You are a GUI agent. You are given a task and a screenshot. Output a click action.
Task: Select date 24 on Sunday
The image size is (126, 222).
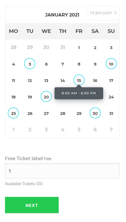pyautogui.click(x=111, y=97)
